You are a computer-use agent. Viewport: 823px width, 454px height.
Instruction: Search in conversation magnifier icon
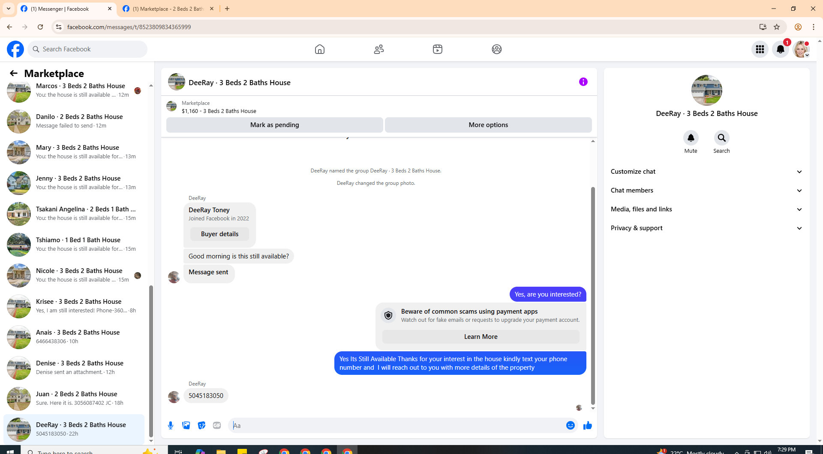click(722, 138)
